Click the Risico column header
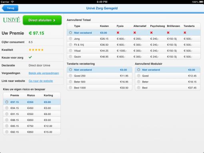This screenshot has width=204, height=153. 31,95
